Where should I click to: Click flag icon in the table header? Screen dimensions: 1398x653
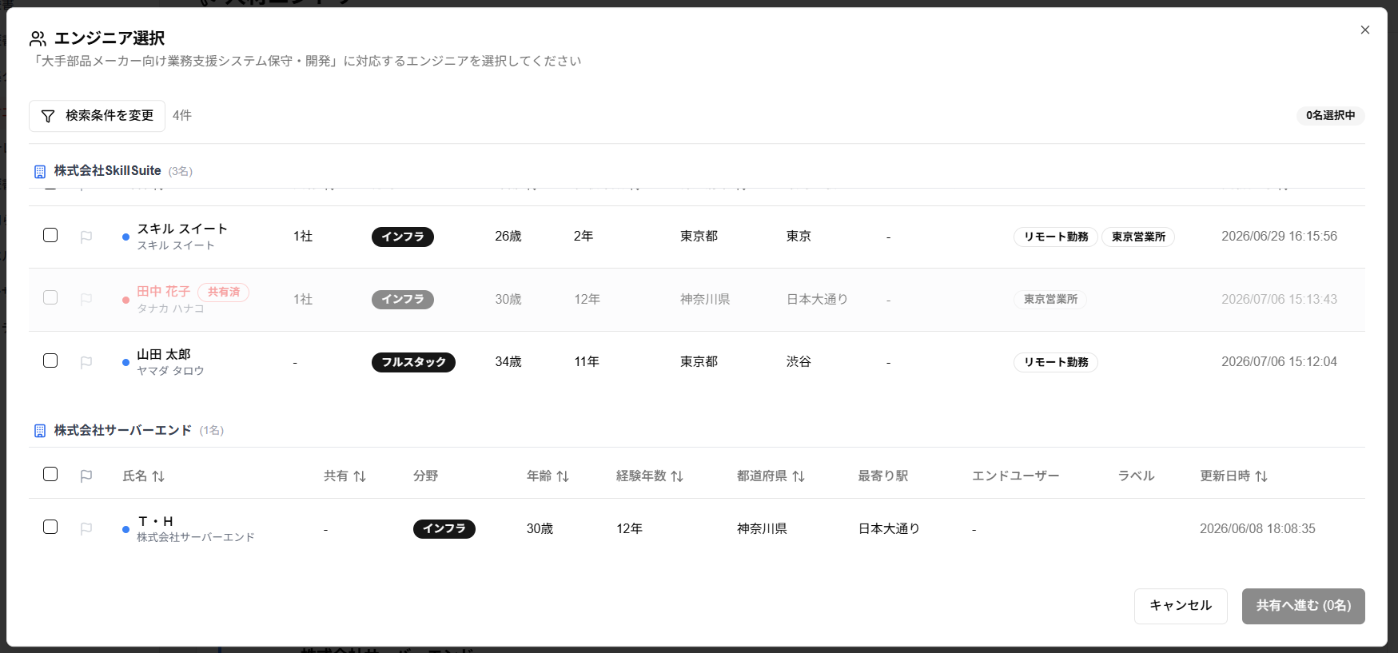(86, 476)
